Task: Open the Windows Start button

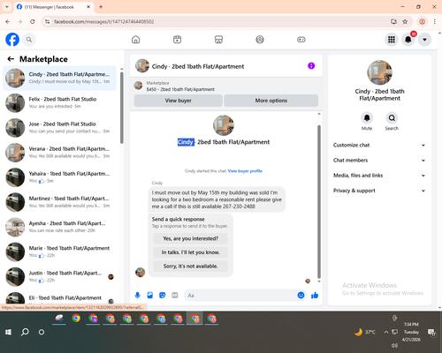Action: (x=8, y=332)
